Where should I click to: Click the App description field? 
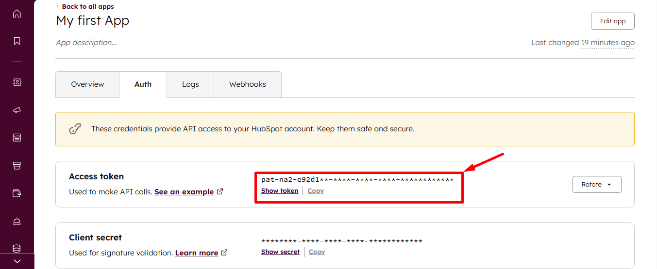coord(86,43)
